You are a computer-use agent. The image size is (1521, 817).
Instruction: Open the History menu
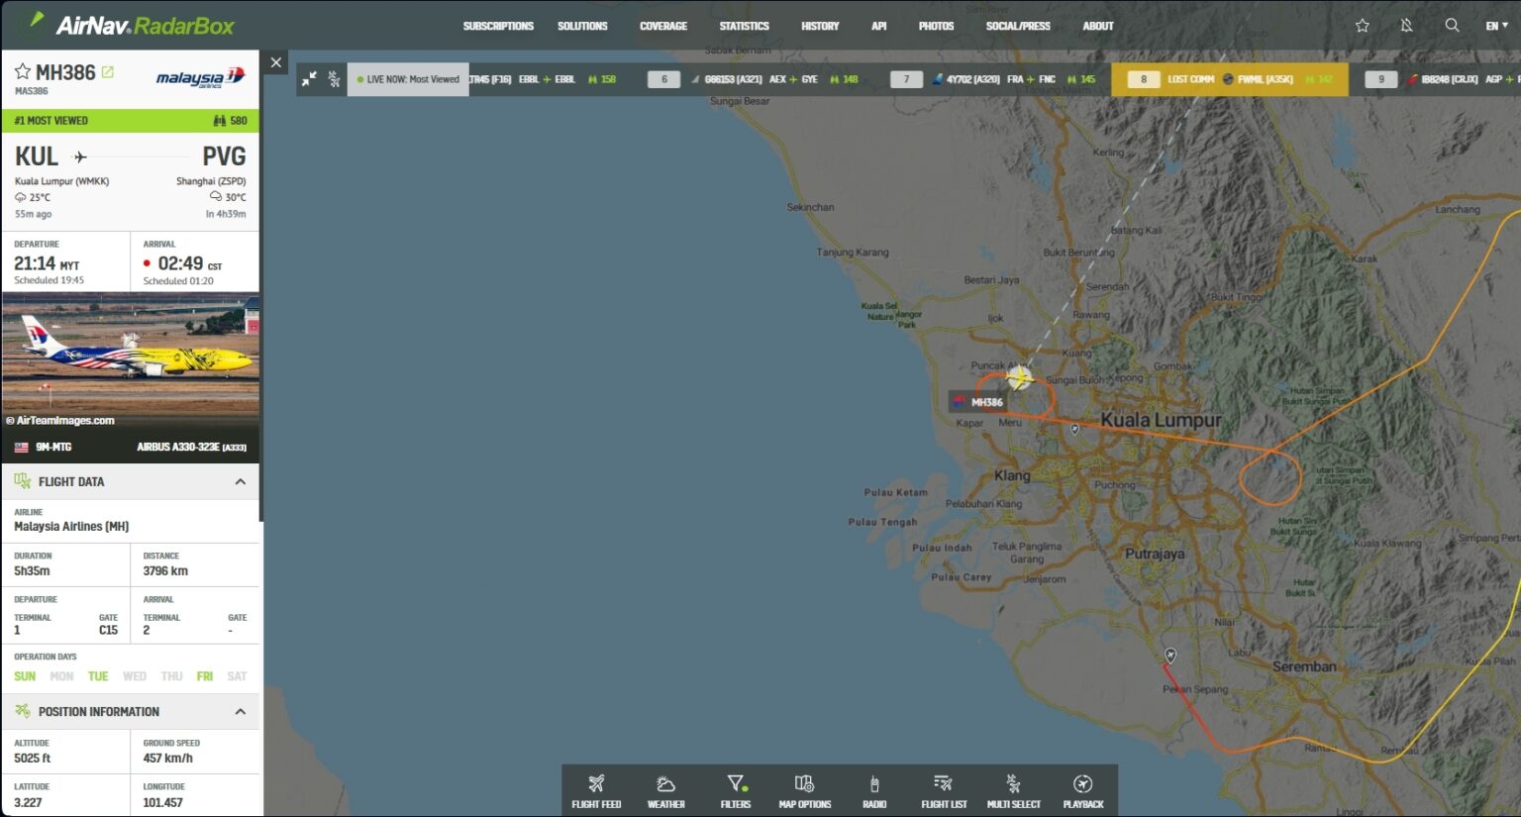[820, 26]
